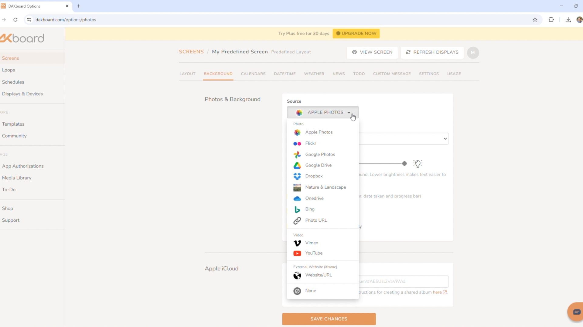Image resolution: width=583 pixels, height=327 pixels.
Task: Select the Bing source icon
Action: [297, 210]
